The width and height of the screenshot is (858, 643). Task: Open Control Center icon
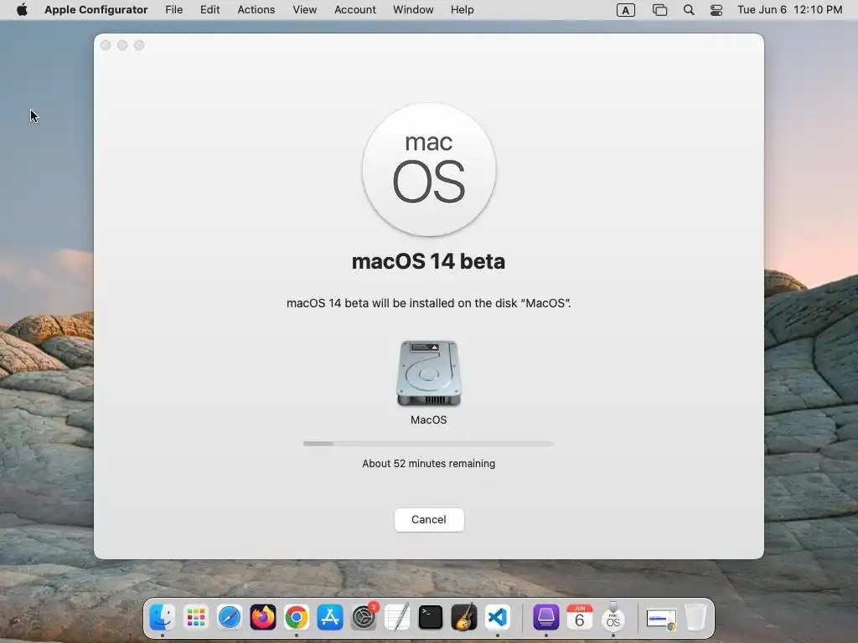click(716, 10)
